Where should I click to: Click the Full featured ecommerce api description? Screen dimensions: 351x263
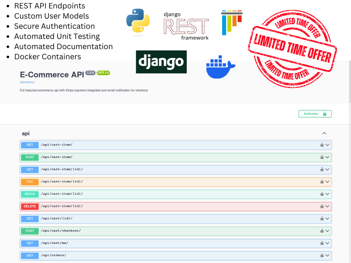(84, 90)
